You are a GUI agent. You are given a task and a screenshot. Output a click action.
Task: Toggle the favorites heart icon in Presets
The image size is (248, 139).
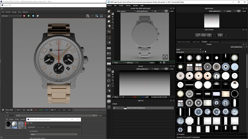click(203, 52)
